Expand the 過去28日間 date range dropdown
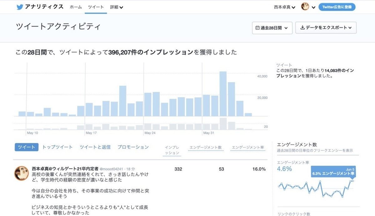The image size is (375, 216). tap(272, 28)
